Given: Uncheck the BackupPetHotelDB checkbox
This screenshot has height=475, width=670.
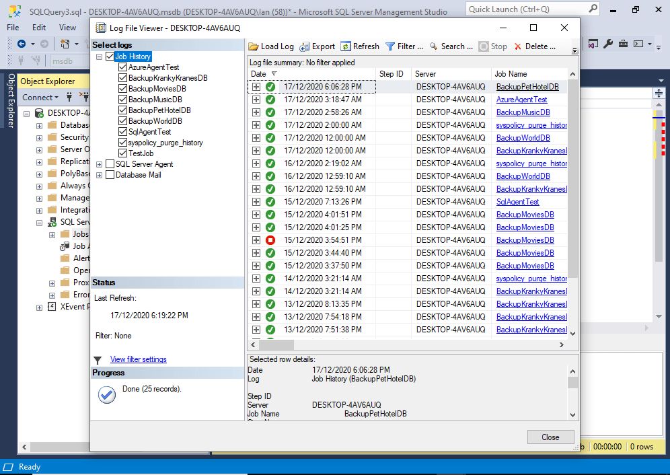Looking at the screenshot, I should pyautogui.click(x=122, y=110).
